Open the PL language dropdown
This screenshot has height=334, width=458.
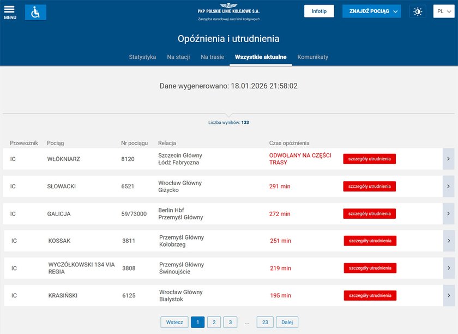click(x=443, y=11)
